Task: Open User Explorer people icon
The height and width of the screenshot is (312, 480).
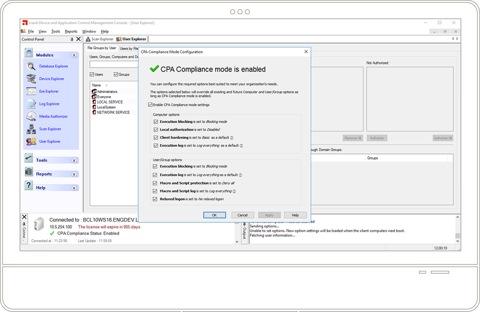Action: tap(31, 141)
